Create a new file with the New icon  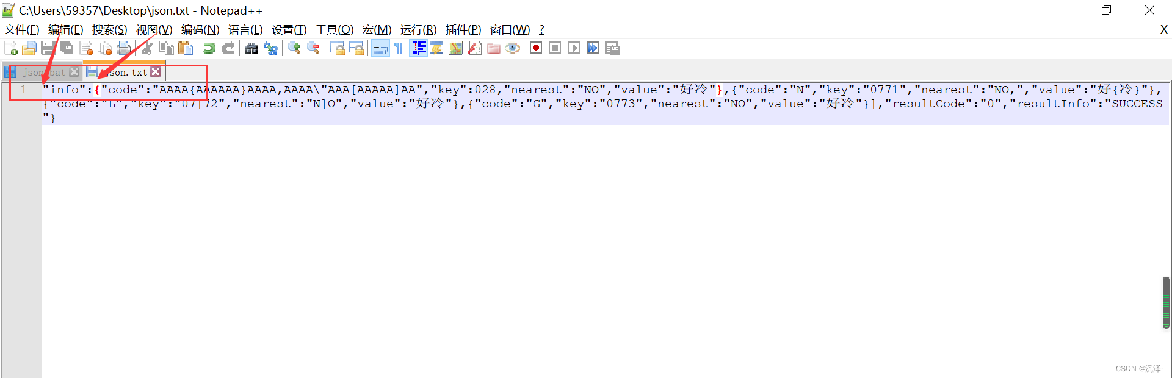click(x=10, y=48)
